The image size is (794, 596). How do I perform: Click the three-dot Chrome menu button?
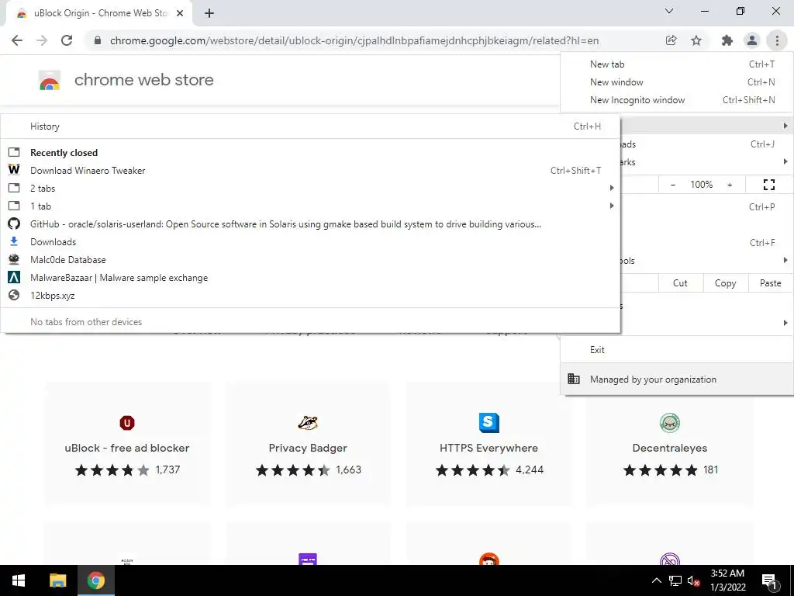coord(777,40)
